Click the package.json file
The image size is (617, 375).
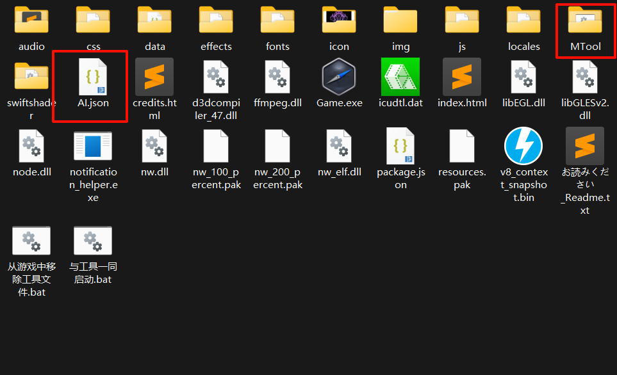coord(400,146)
